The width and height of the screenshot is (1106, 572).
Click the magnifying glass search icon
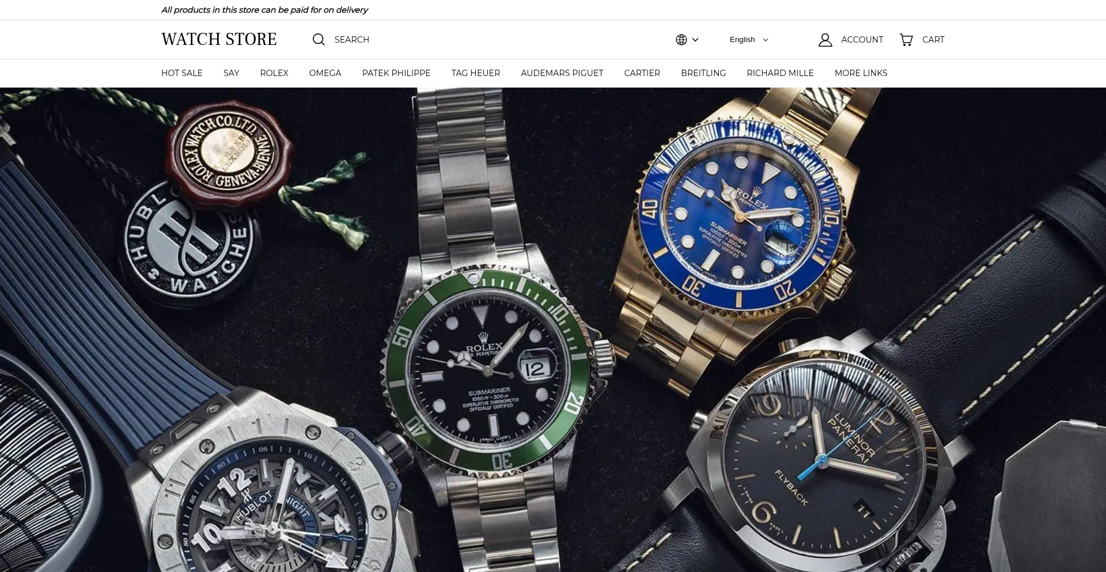(319, 39)
